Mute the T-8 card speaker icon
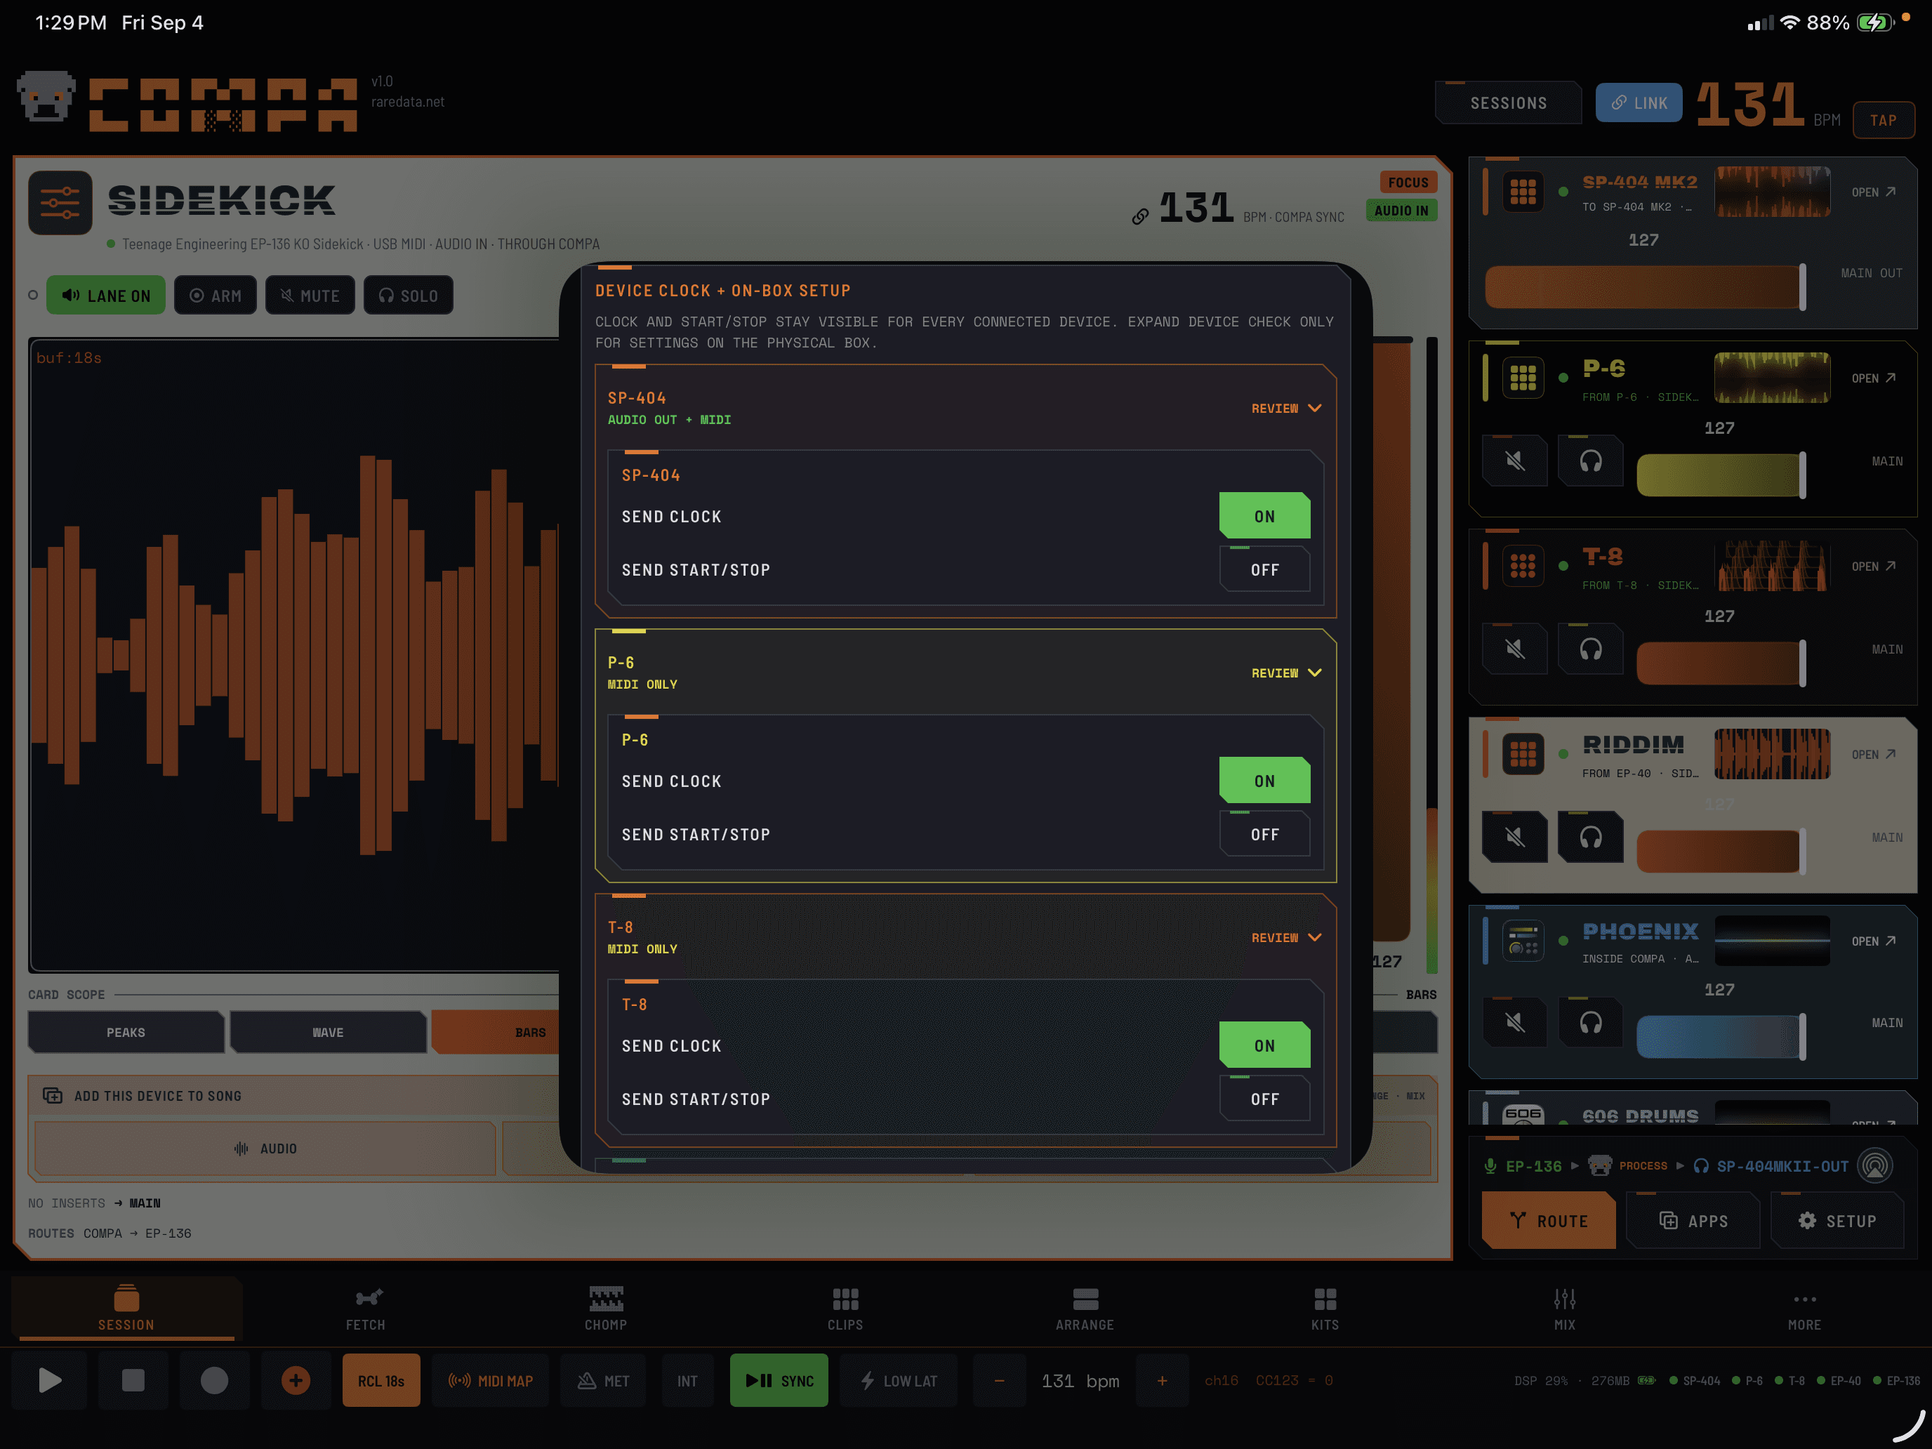Screen dimensions: 1932x1449 click(1514, 649)
